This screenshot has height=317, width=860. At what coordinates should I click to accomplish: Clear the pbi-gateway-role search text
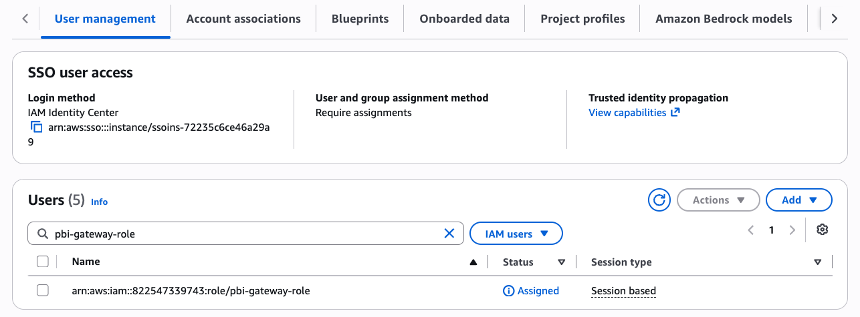(449, 234)
